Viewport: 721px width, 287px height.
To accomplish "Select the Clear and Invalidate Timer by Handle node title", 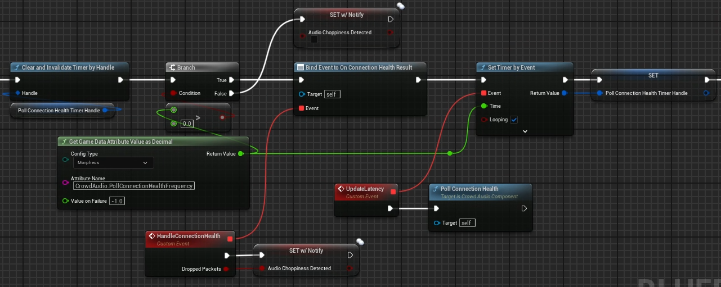I will tap(68, 67).
